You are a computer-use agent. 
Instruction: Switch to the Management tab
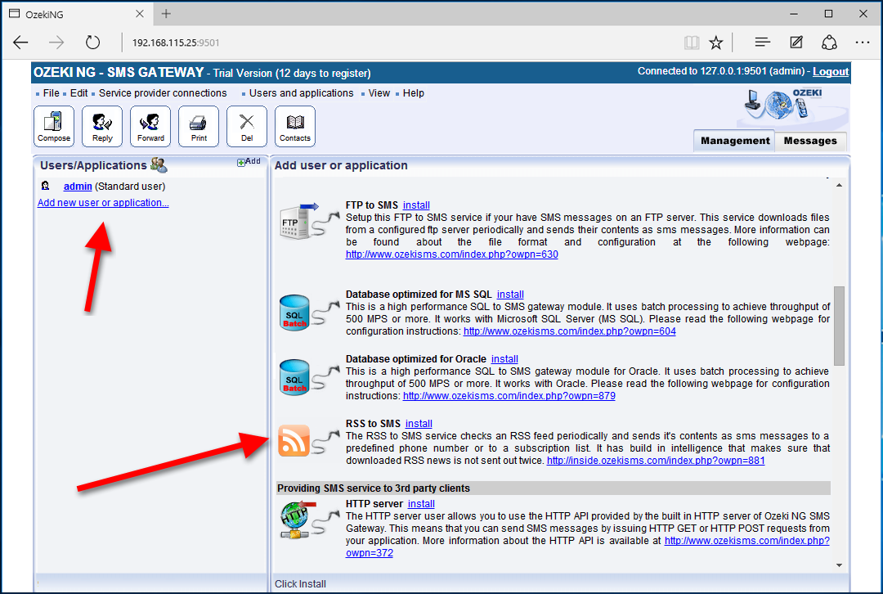(x=734, y=141)
